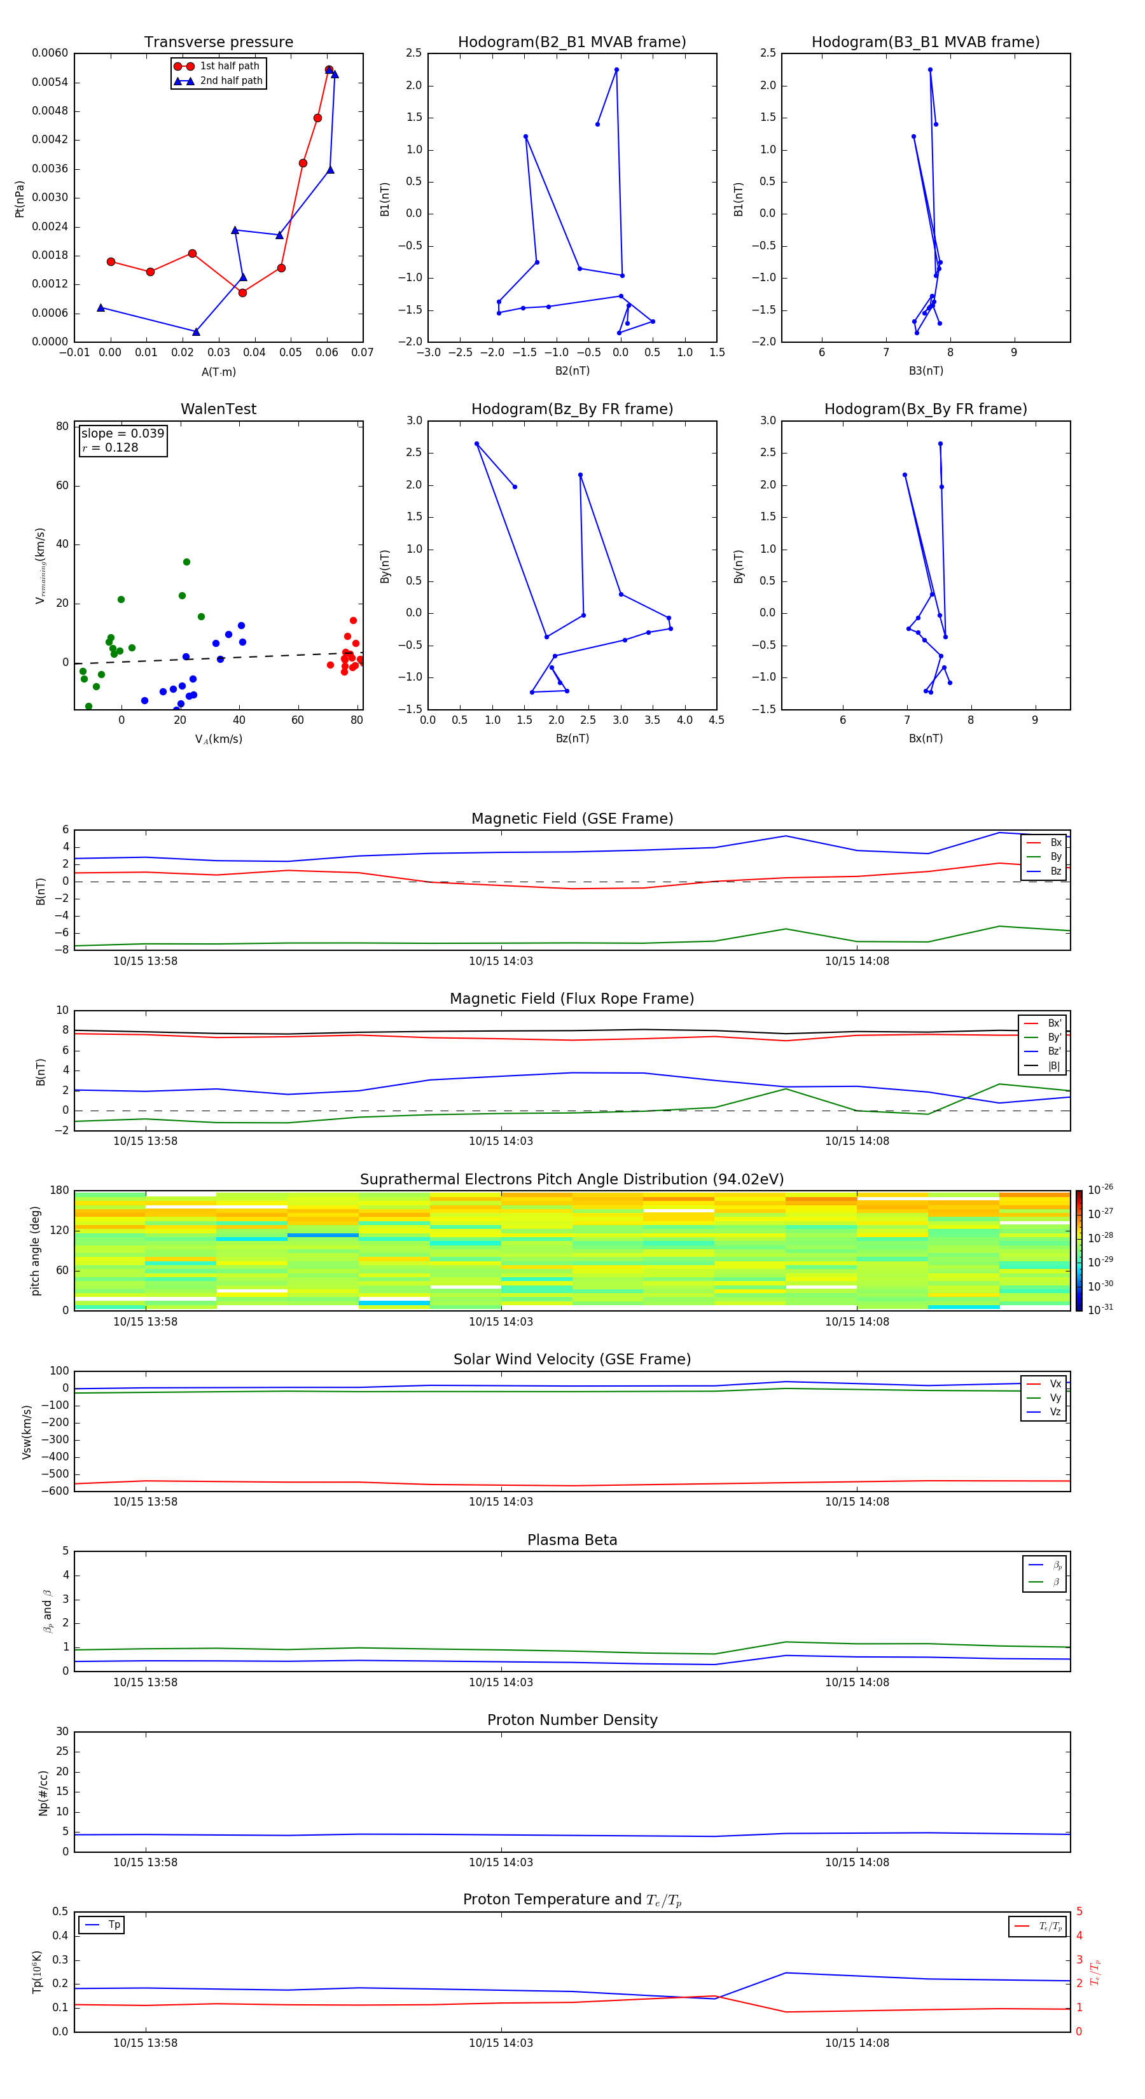Click 'Vz' legend entry in velocity plot
The image size is (1145, 2099).
[x=1044, y=1412]
